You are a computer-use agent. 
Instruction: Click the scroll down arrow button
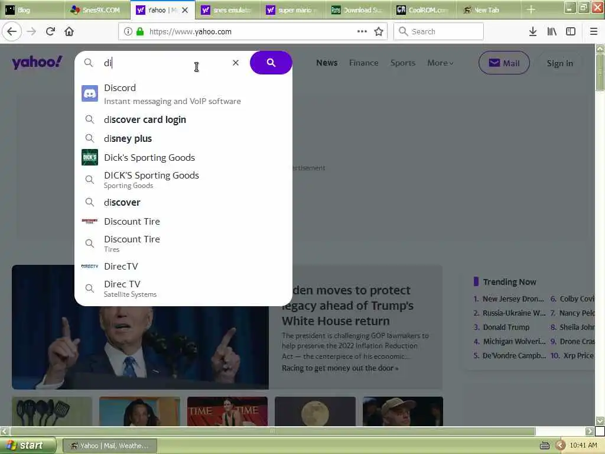click(600, 421)
